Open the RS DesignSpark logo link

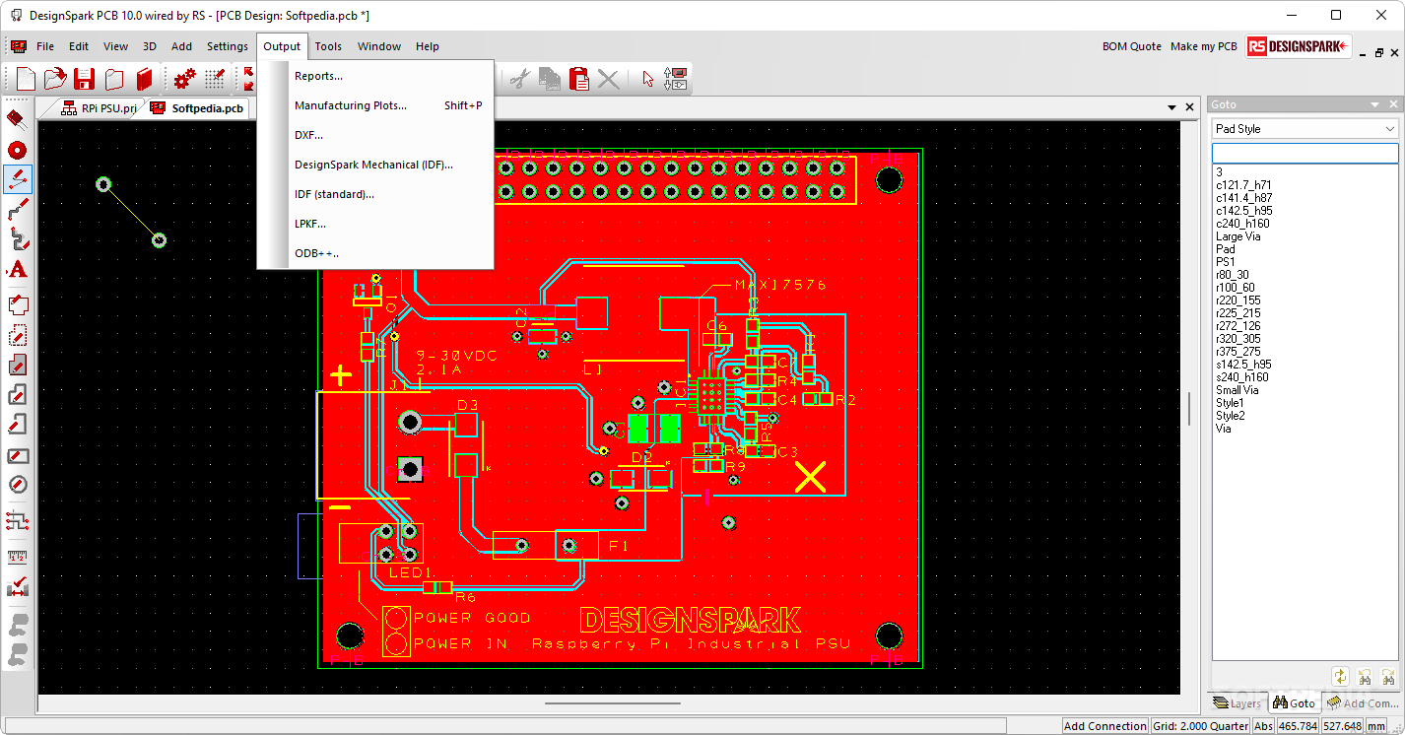point(1299,46)
